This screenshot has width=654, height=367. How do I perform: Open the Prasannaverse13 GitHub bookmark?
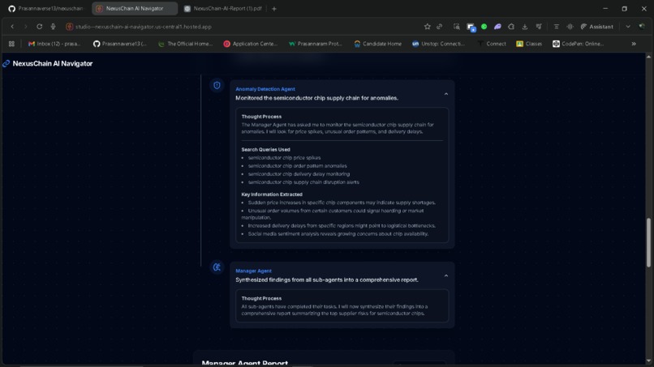point(120,44)
